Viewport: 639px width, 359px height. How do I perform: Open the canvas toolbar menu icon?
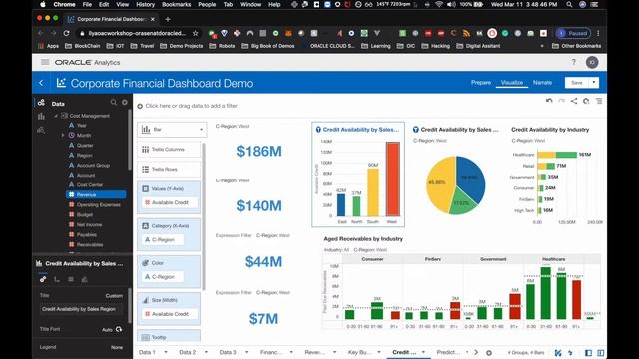599,101
